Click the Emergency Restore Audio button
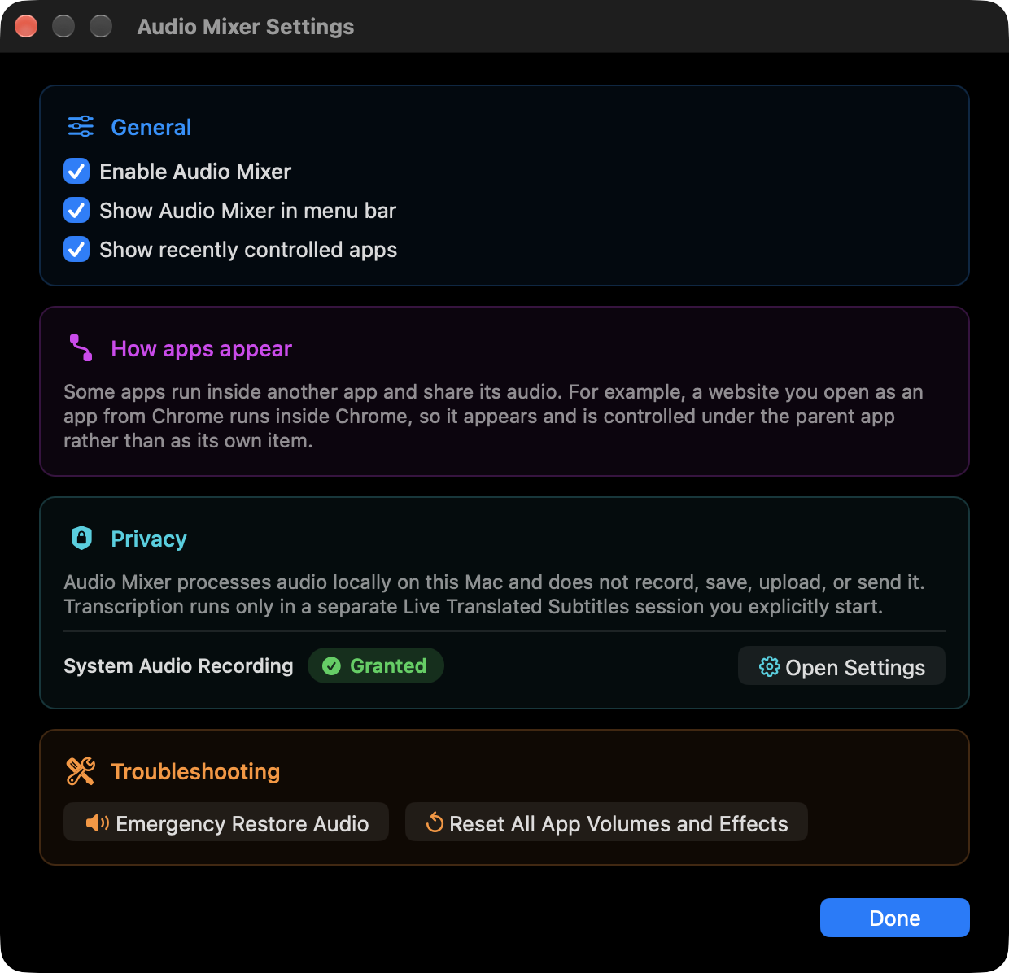This screenshot has height=973, width=1009. tap(226, 822)
